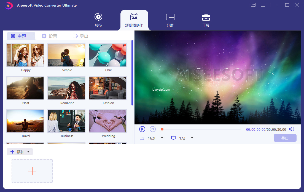
Task: Choose the Simple theme thumbnail
Action: pos(66,55)
